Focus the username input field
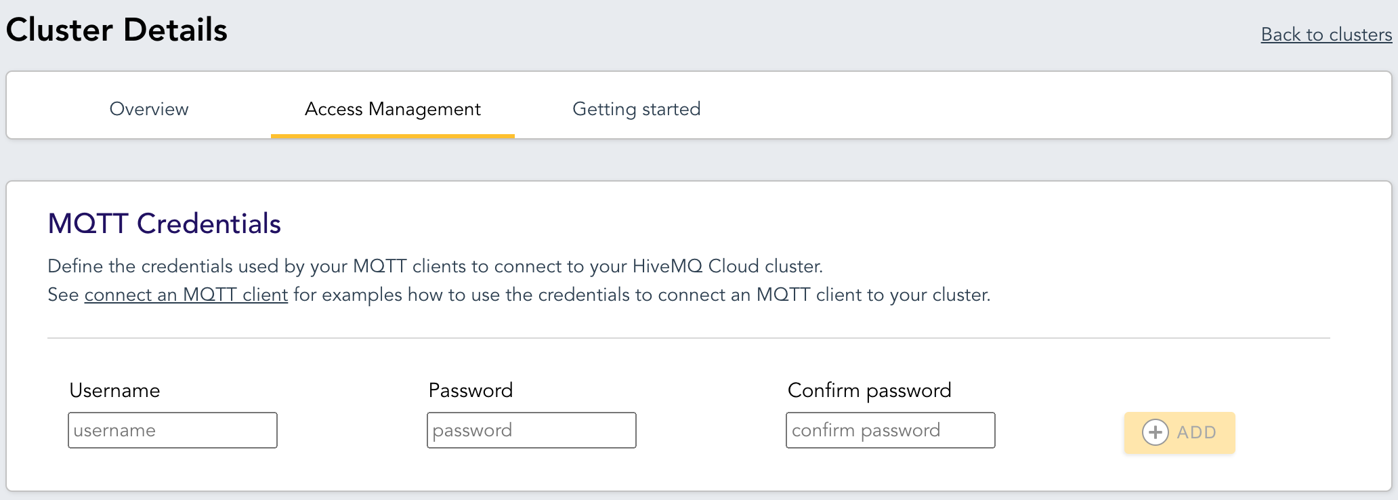Screen dimensions: 1398x500 point(173,430)
